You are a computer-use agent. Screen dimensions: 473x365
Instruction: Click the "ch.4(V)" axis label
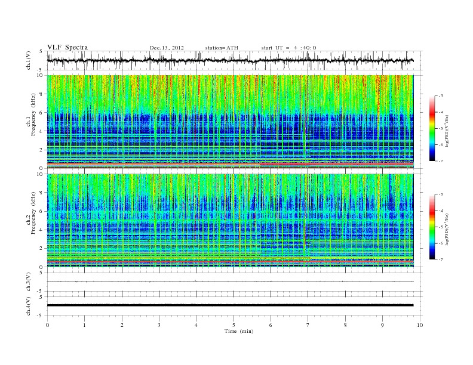coord(29,306)
